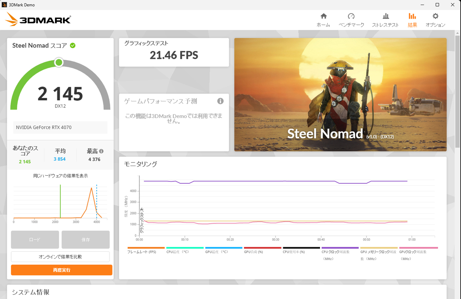Image resolution: width=461 pixels, height=299 pixels.
Task: Toggle GPUメモリークロック周波数 legend swatch
Action: click(x=379, y=248)
